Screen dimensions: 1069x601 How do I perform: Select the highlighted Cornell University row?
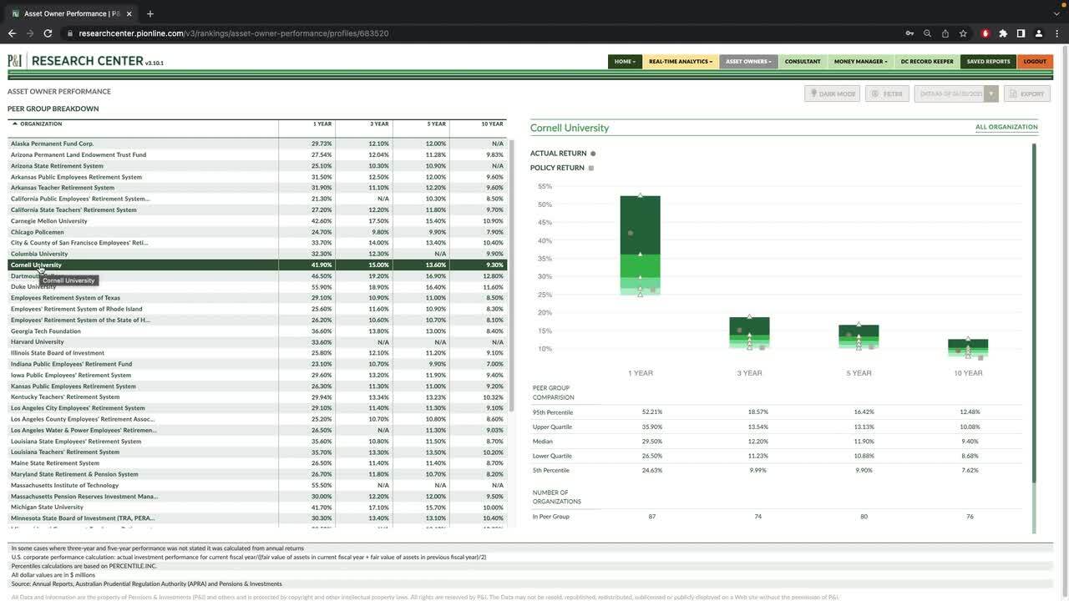257,265
